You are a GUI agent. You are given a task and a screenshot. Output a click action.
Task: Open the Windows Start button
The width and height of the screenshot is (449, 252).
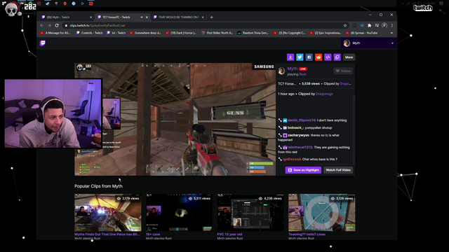point(4,3)
